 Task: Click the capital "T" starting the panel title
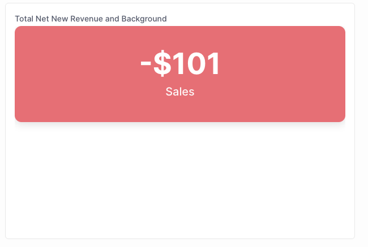pos(17,19)
